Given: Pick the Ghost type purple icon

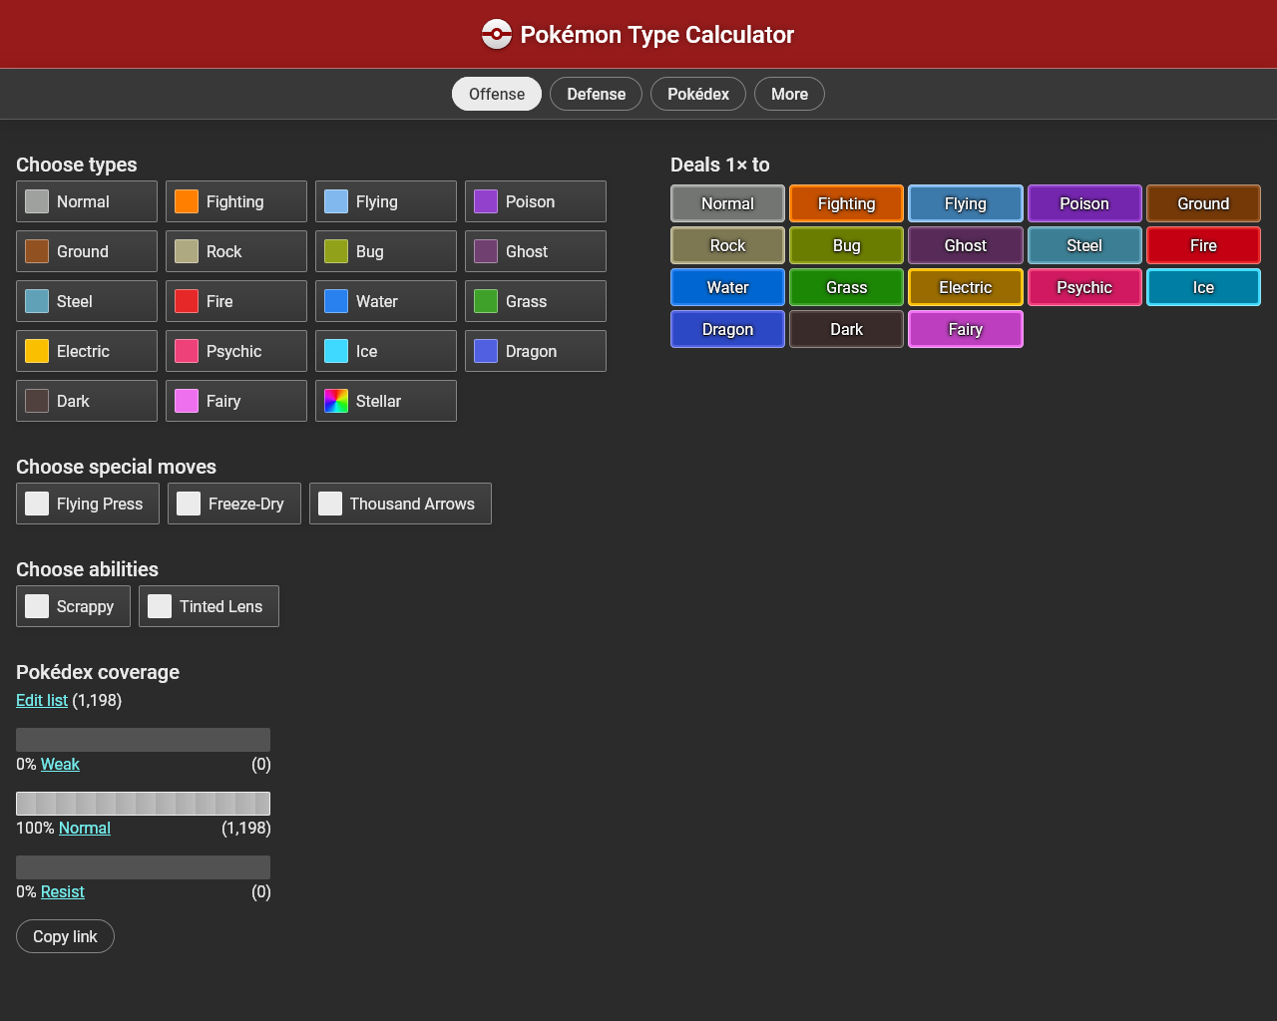Looking at the screenshot, I should tap(486, 251).
